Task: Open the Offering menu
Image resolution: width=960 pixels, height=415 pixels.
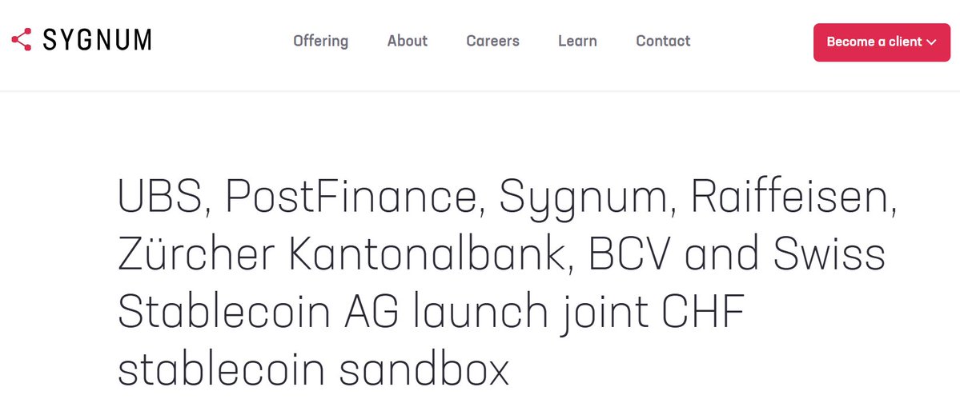Action: (x=320, y=41)
